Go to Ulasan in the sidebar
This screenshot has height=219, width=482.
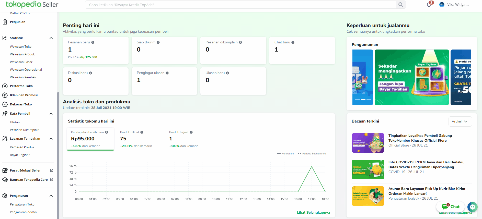point(15,122)
